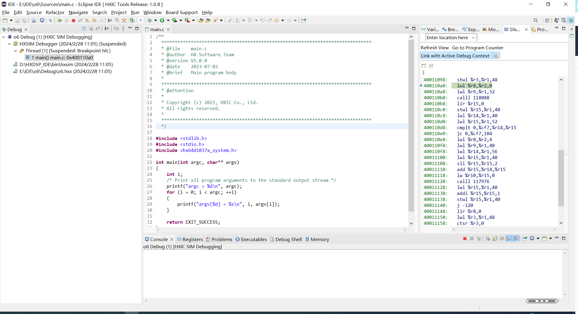Terminate the debug session from main toolbar
Screen dimensions: 578x314
[73, 20]
